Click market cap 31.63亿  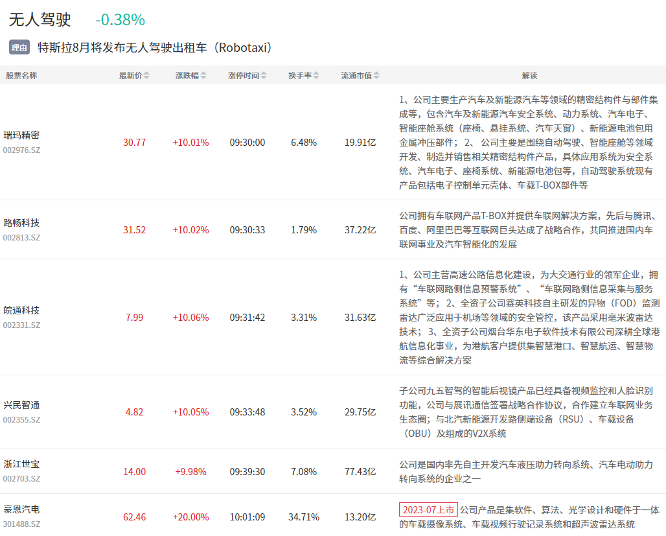[x=360, y=318]
